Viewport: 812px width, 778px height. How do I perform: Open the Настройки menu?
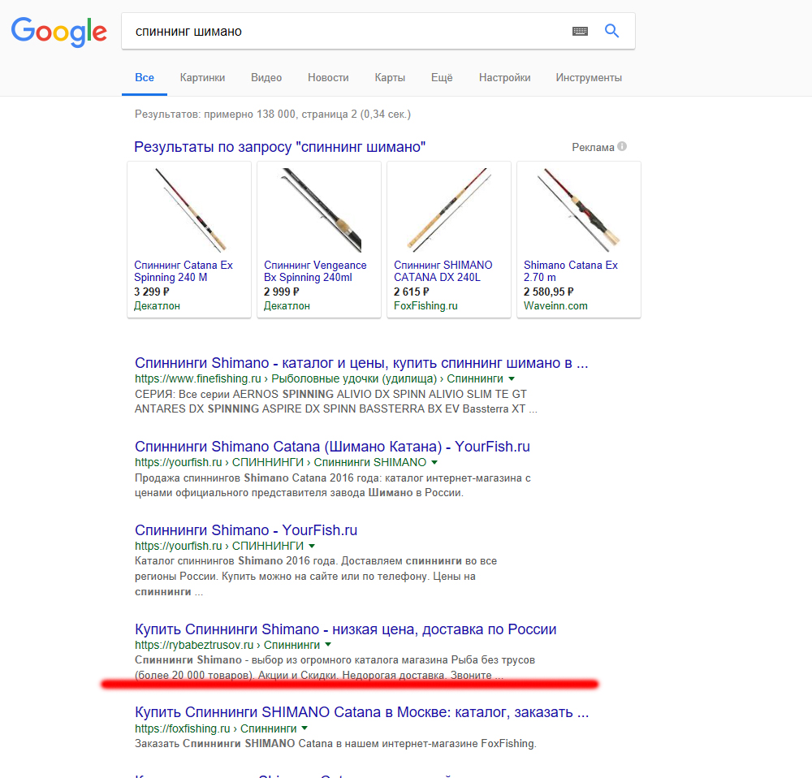pos(505,78)
